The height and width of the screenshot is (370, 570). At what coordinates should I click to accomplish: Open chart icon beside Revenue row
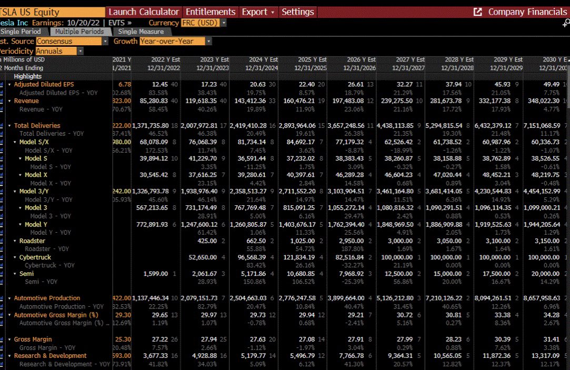click(2, 101)
